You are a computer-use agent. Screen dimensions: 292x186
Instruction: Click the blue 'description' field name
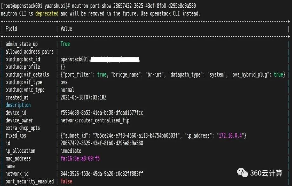(x=18, y=105)
